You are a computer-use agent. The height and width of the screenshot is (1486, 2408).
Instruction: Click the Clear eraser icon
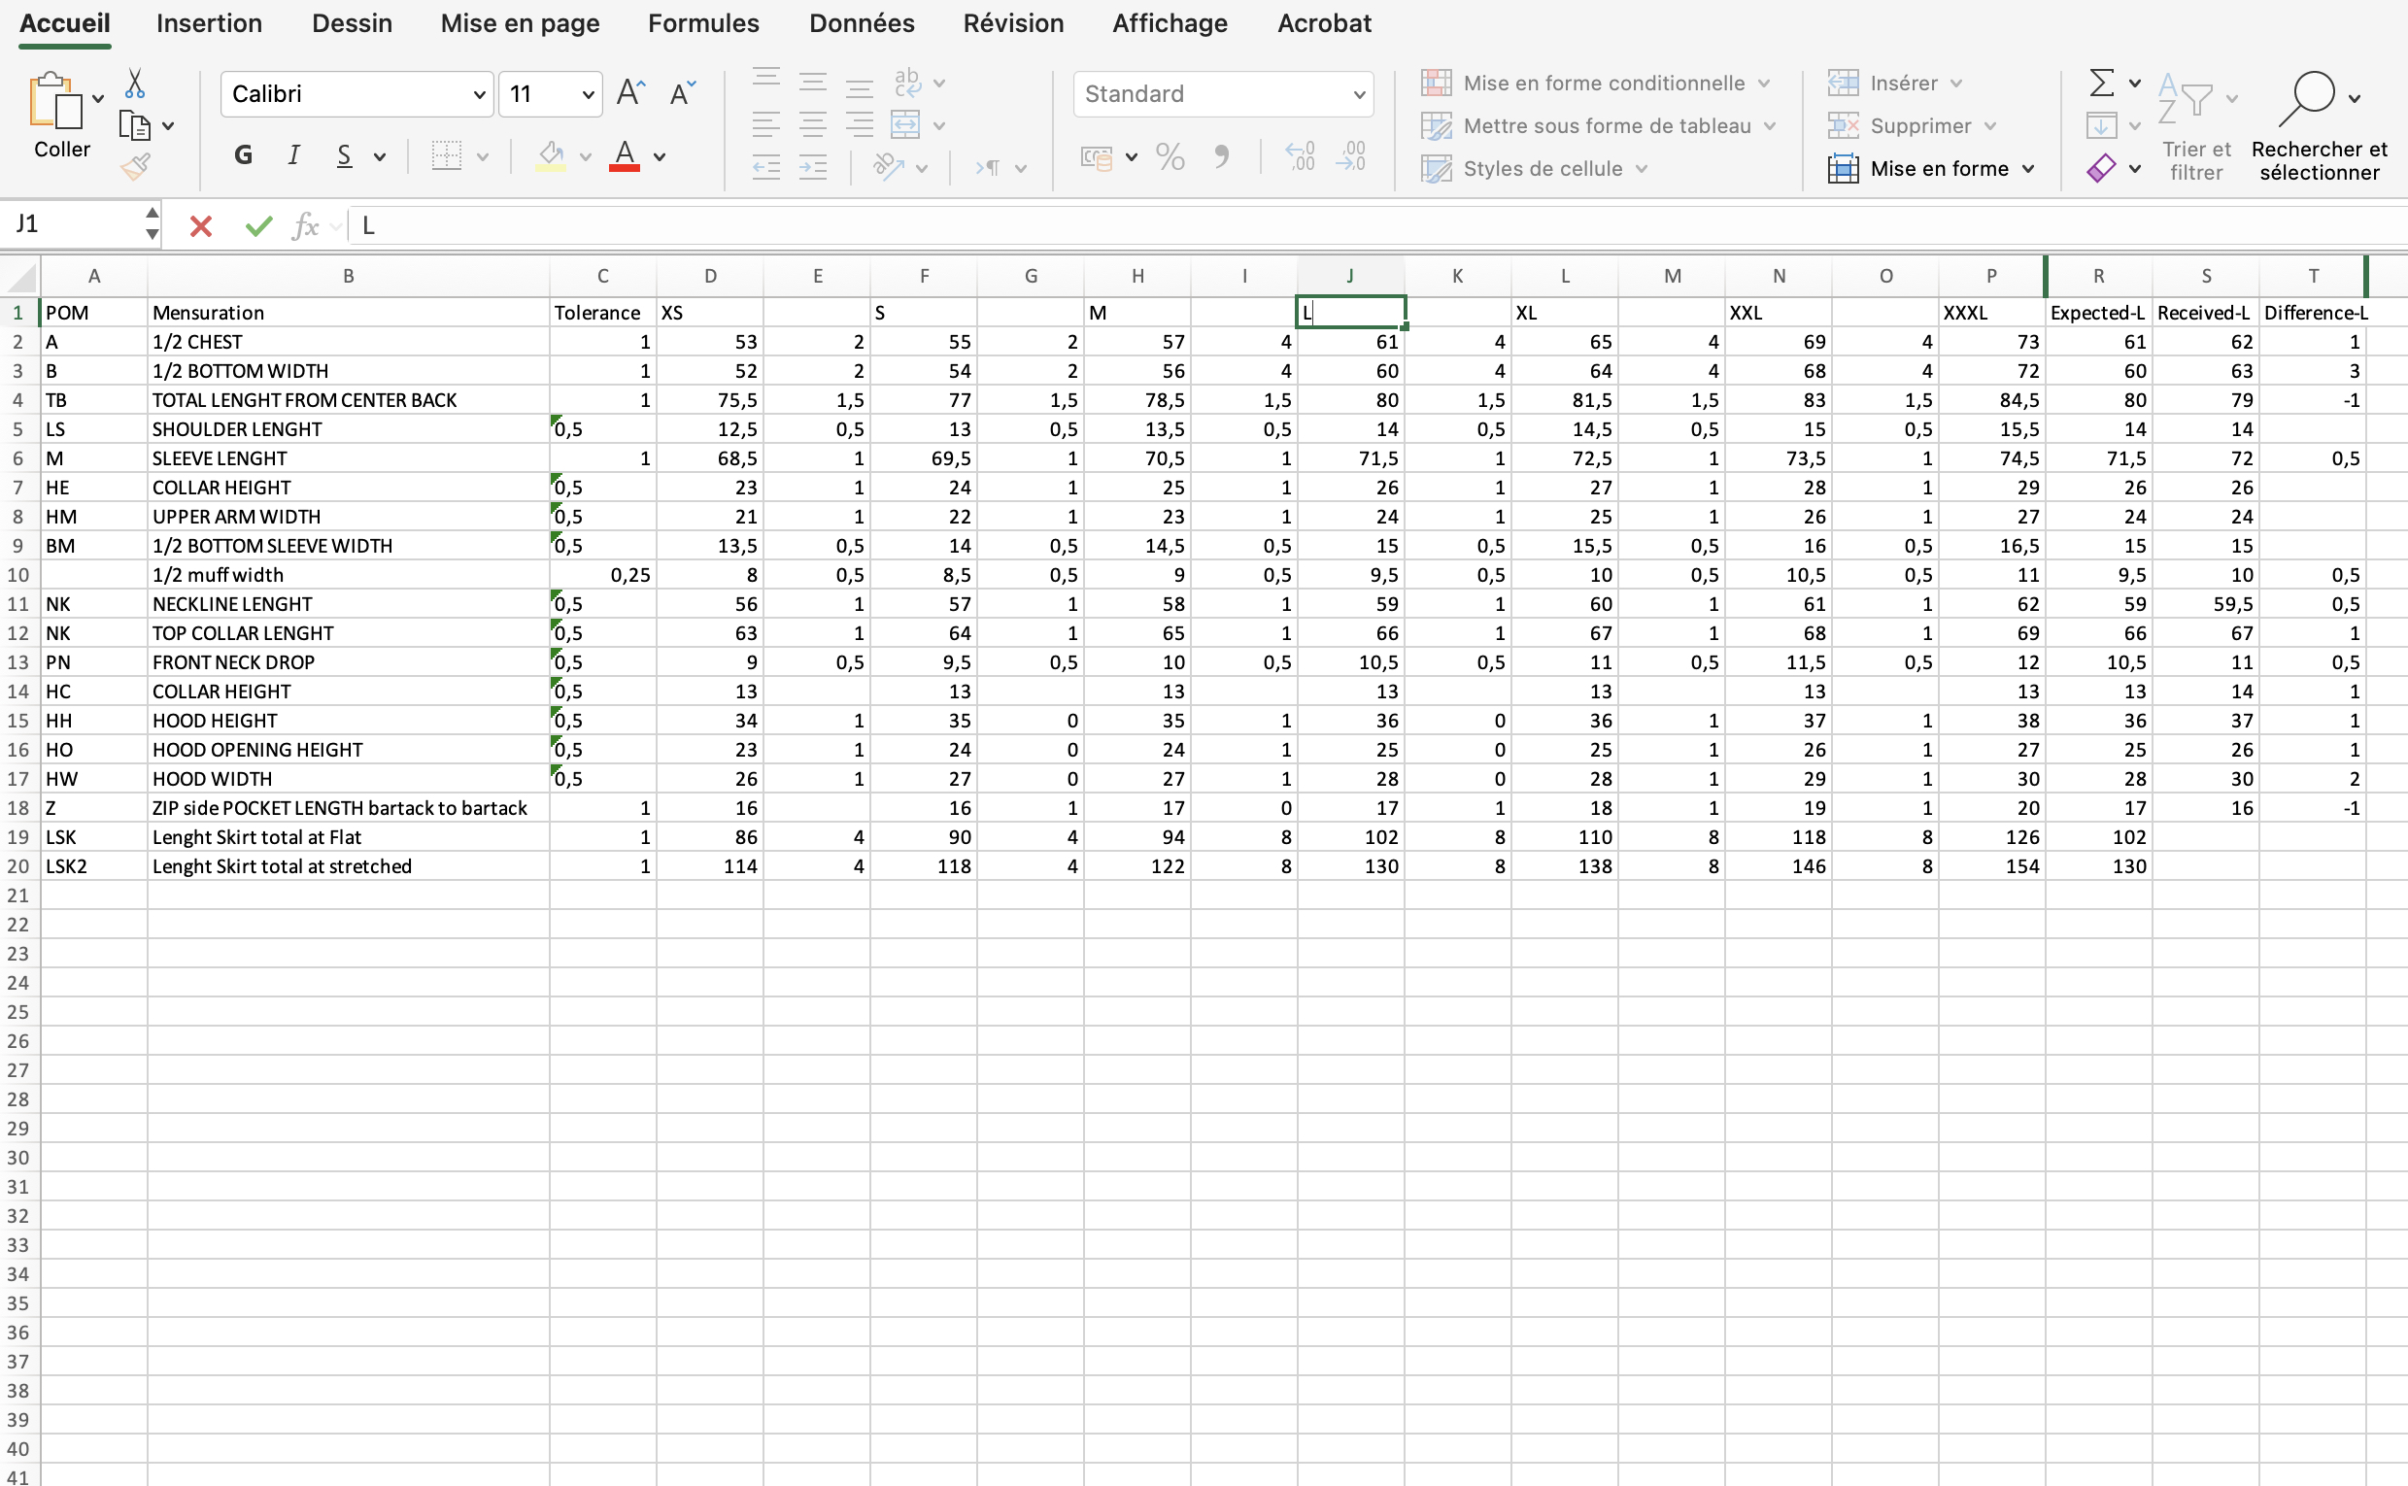pyautogui.click(x=2101, y=168)
